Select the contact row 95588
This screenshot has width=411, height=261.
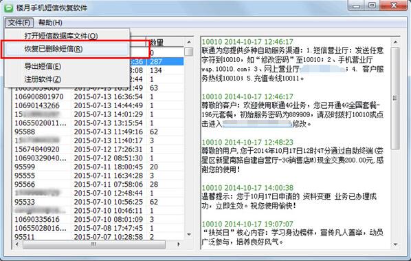click(x=98, y=132)
